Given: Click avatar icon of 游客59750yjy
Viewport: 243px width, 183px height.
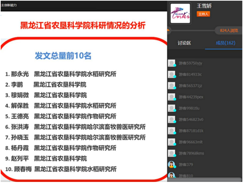Looking at the screenshot, I should (x=172, y=63).
